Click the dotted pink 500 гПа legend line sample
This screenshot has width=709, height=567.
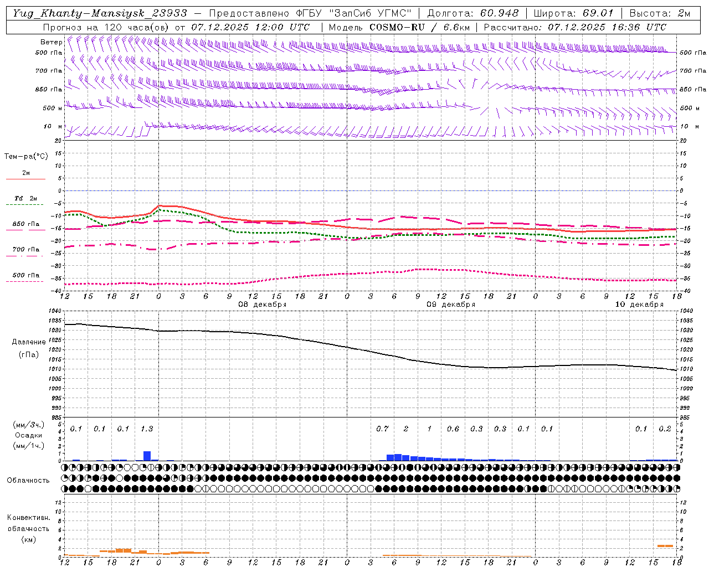click(25, 282)
